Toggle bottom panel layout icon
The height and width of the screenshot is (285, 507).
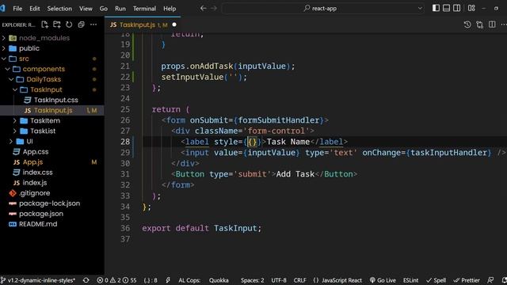[x=446, y=8]
